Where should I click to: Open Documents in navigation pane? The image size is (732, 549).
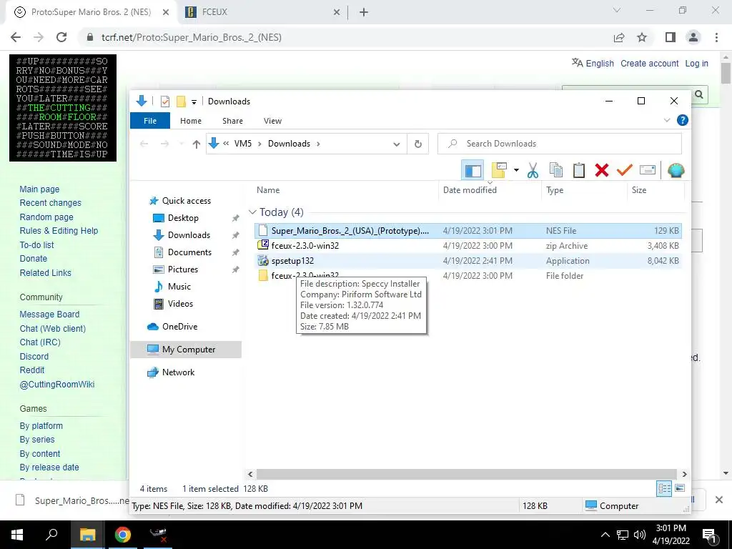coord(189,252)
